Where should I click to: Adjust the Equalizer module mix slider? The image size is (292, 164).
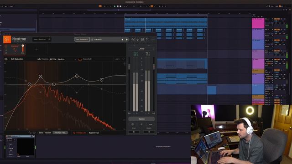coord(23,49)
